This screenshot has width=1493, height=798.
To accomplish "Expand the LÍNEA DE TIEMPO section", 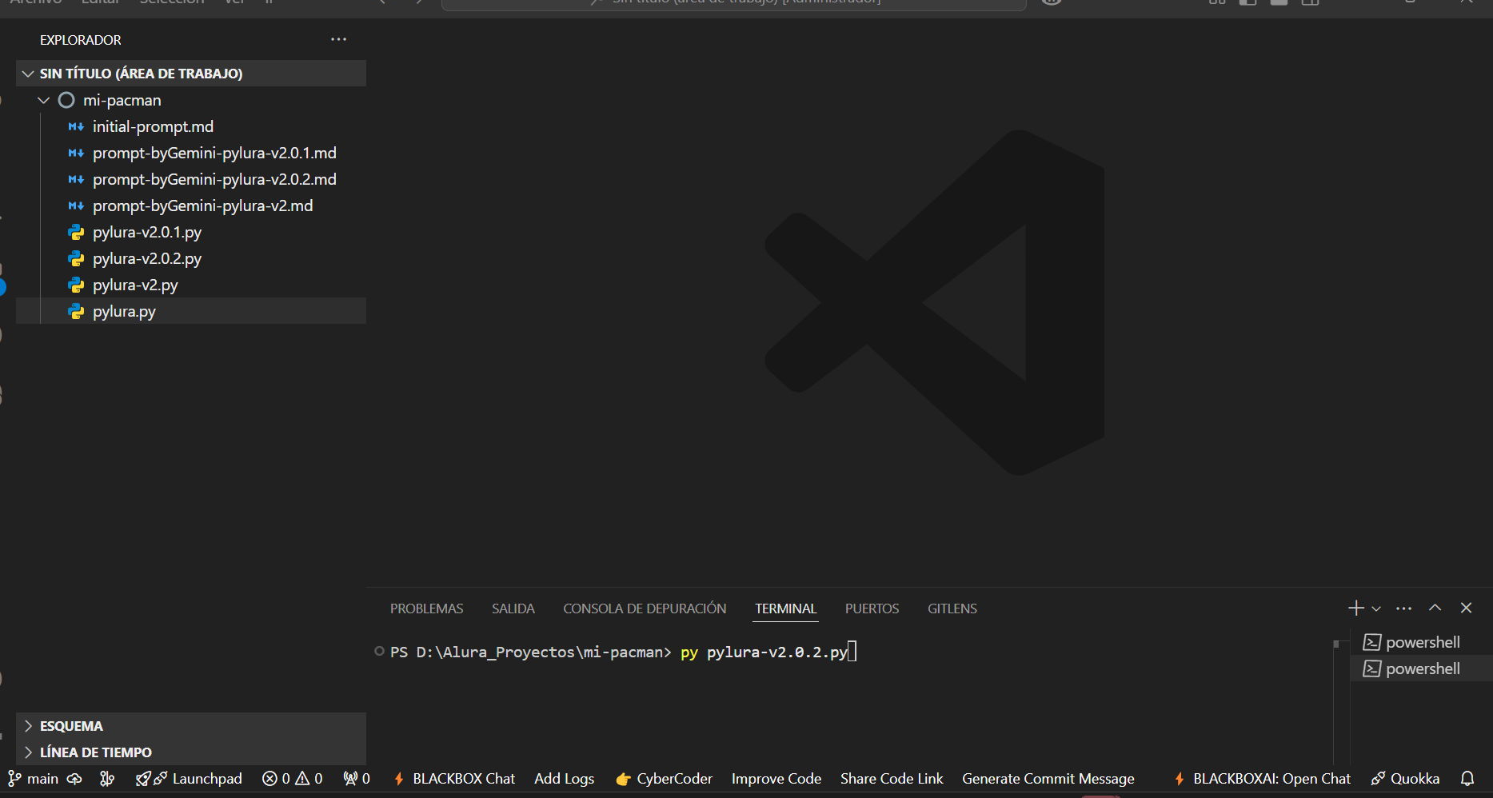I will pyautogui.click(x=191, y=752).
